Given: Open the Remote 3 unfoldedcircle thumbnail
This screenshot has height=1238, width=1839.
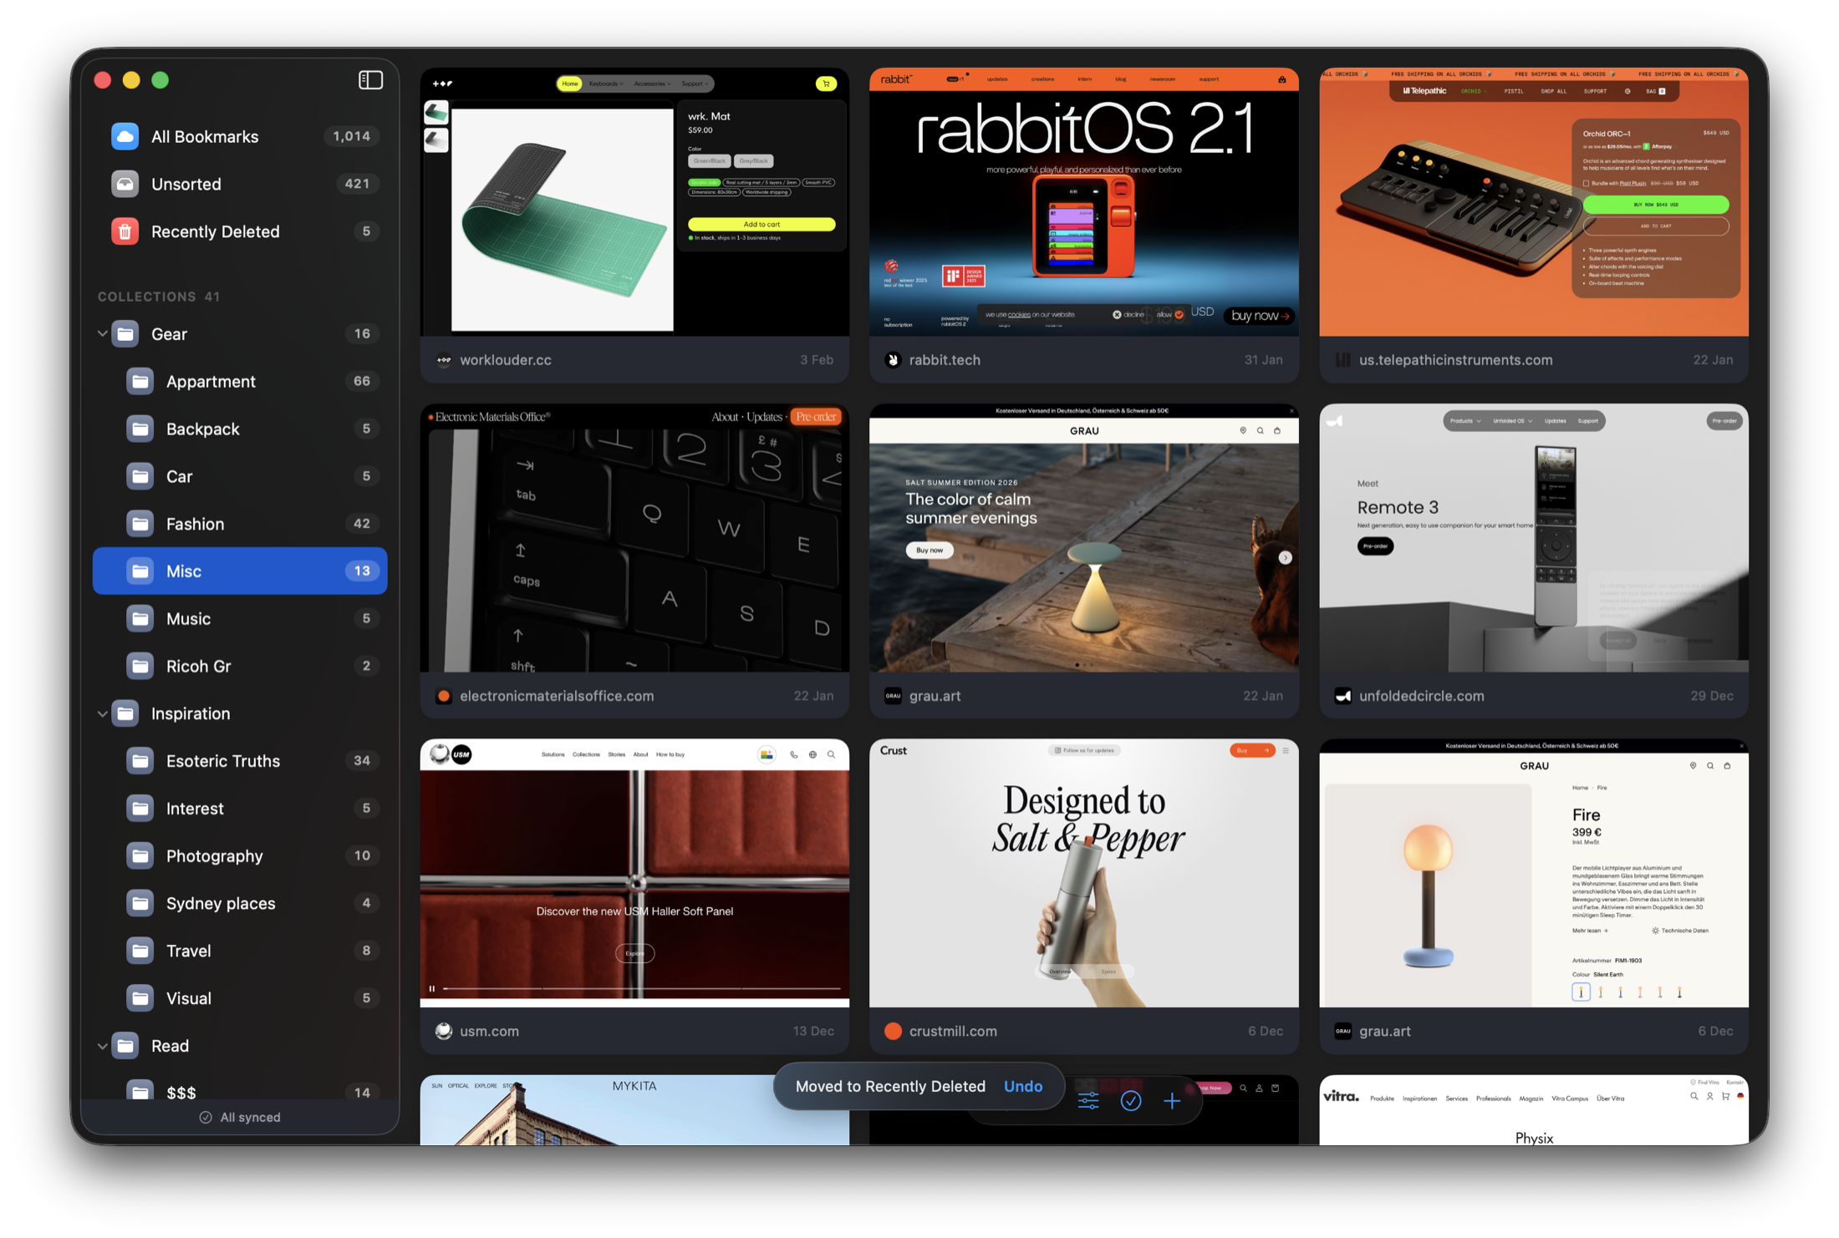Looking at the screenshot, I should click(x=1534, y=538).
